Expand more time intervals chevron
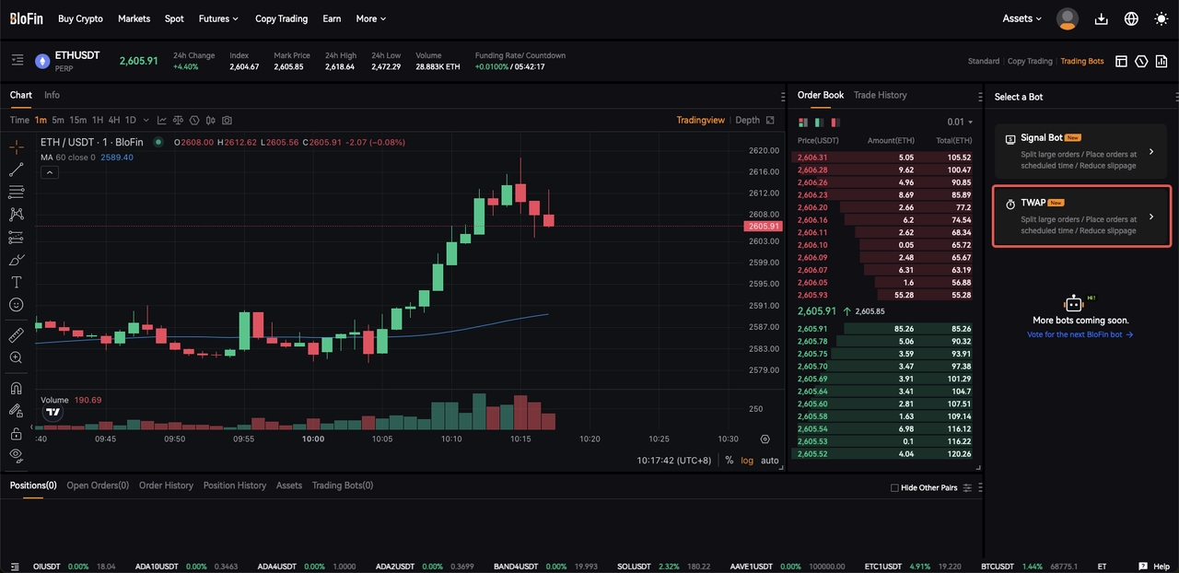The height and width of the screenshot is (573, 1179). [146, 120]
